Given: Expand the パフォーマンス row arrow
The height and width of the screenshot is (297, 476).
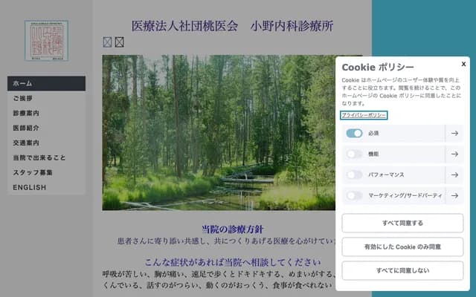Looking at the screenshot, I should (454, 175).
